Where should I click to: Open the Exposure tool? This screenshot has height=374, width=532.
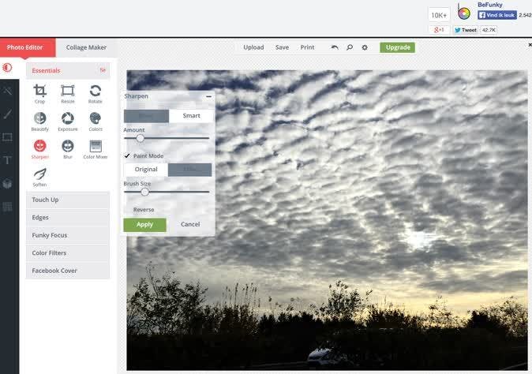(68, 122)
